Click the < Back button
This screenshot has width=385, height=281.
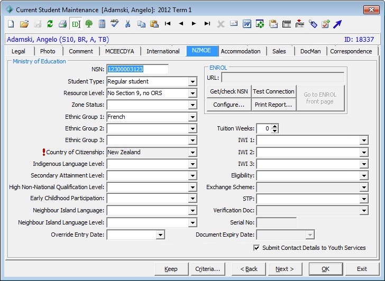(249, 269)
